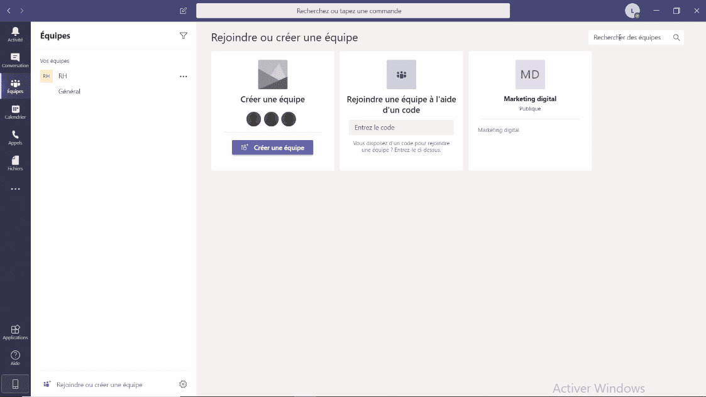The image size is (706, 397).
Task: Open the Appels section
Action: click(14, 136)
